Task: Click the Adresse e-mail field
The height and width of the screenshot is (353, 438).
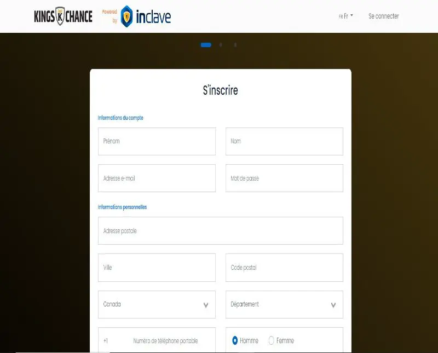Action: click(x=157, y=178)
